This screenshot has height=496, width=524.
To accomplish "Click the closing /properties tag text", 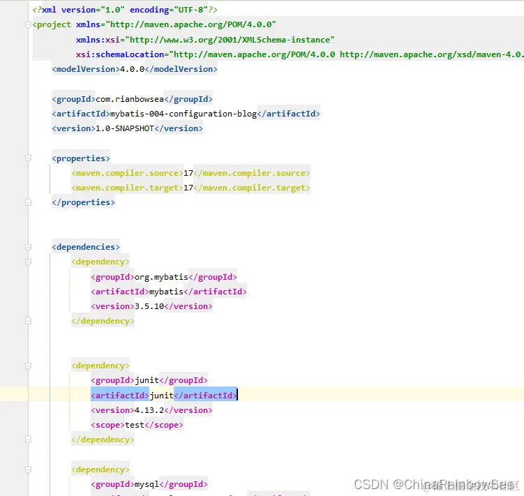I will tap(83, 202).
